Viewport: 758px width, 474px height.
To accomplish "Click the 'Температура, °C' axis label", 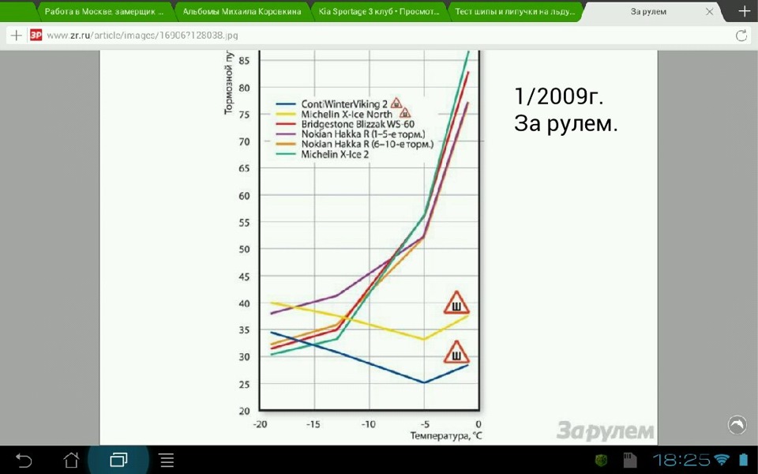I will click(445, 436).
